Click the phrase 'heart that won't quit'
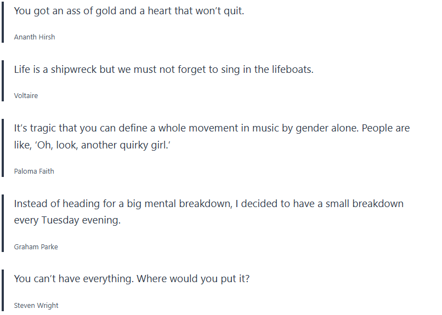 pyautogui.click(x=196, y=11)
